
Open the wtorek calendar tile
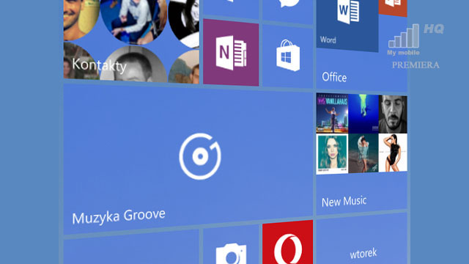coord(361,239)
